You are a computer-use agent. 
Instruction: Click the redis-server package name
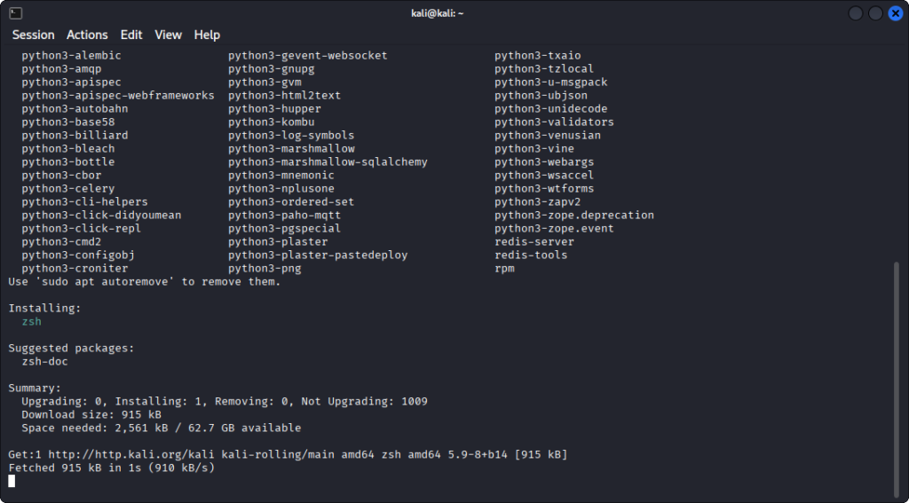[x=534, y=242]
